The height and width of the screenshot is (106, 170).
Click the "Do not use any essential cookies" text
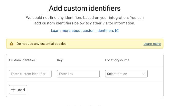[42, 44]
